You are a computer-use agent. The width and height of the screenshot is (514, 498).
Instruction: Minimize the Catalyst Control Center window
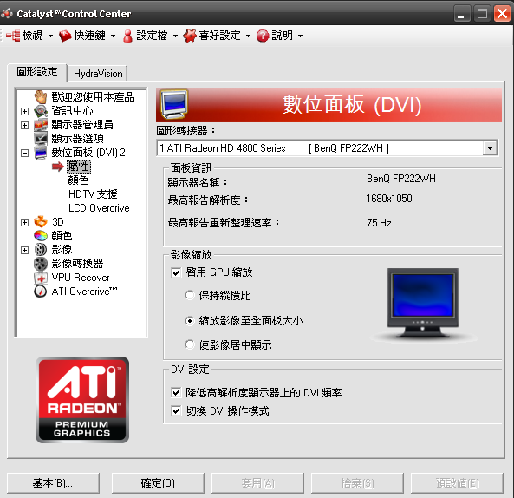coord(462,14)
